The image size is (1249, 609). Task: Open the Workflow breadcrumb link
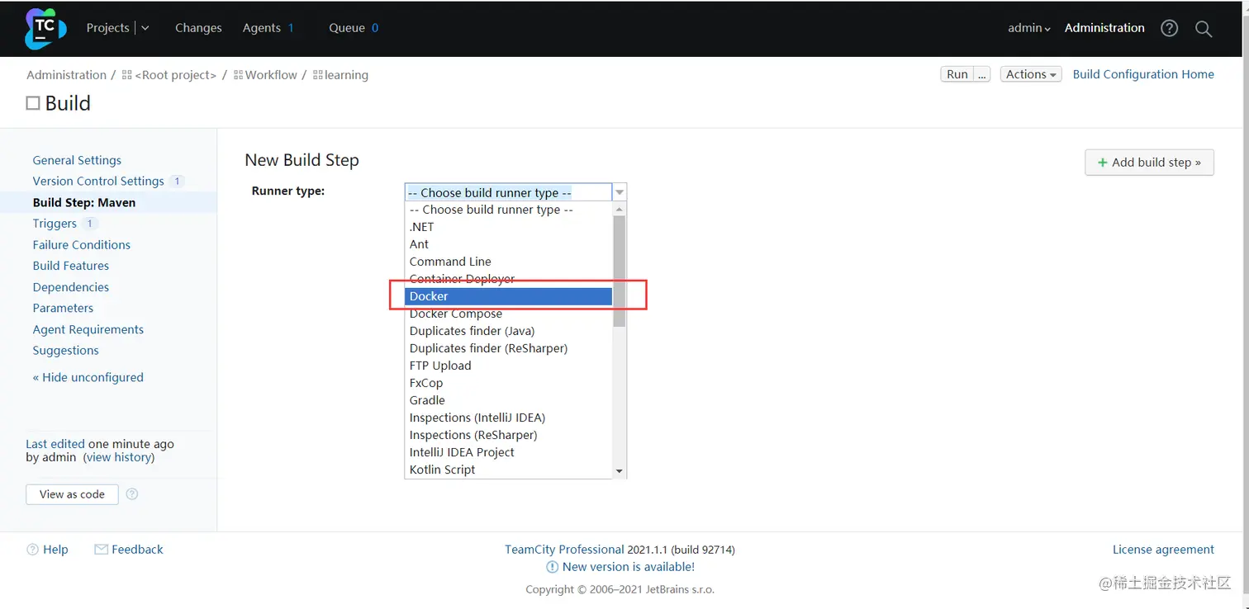tap(271, 75)
